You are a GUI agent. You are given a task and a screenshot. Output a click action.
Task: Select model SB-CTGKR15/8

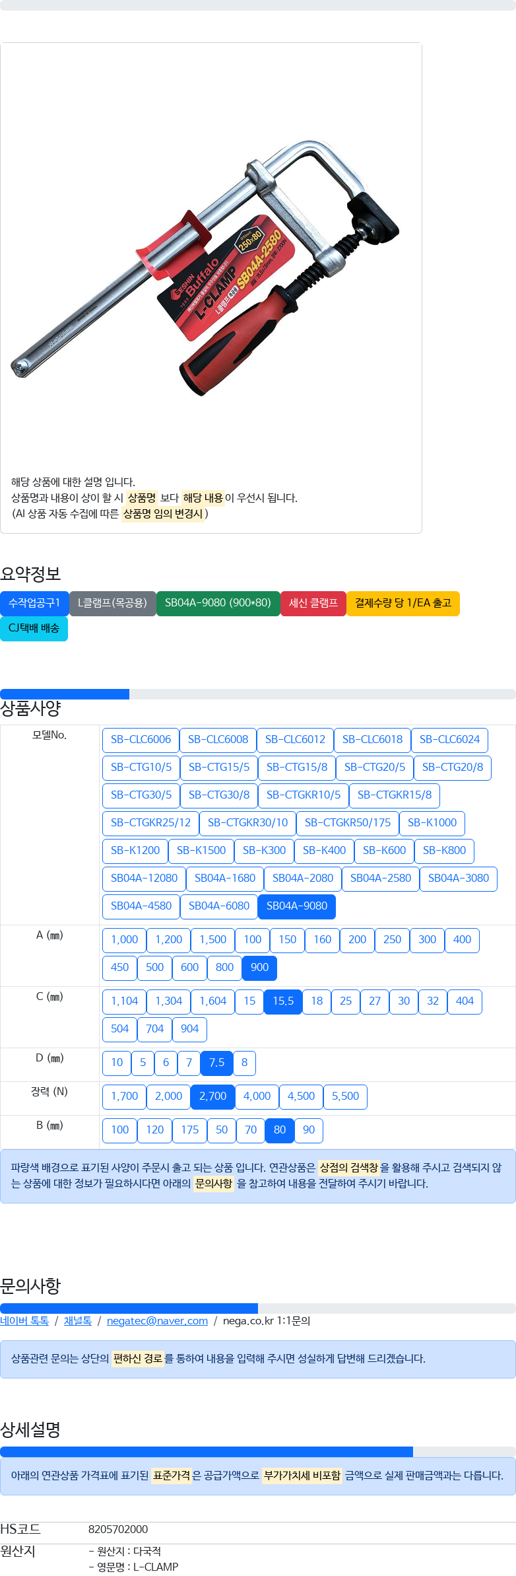(395, 795)
